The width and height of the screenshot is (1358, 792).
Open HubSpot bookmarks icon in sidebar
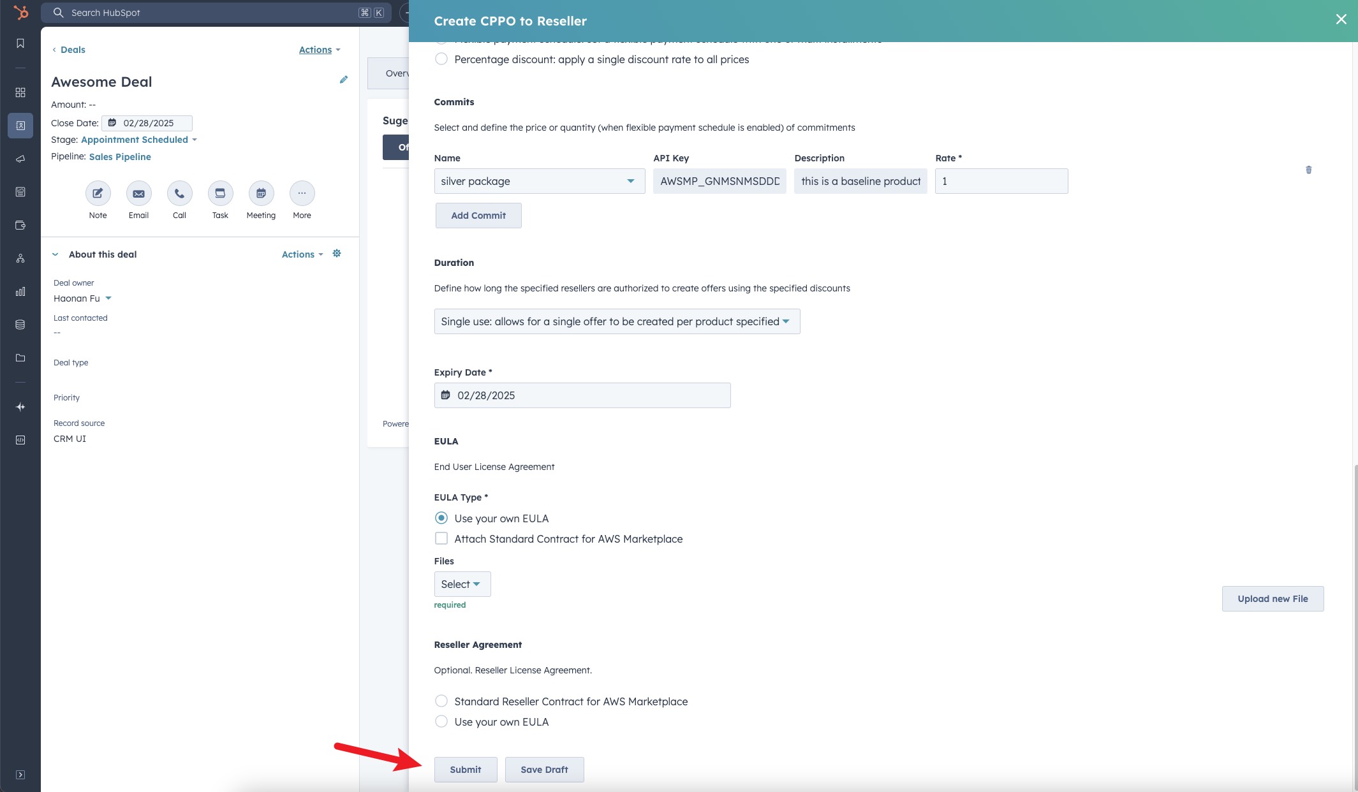coord(20,43)
